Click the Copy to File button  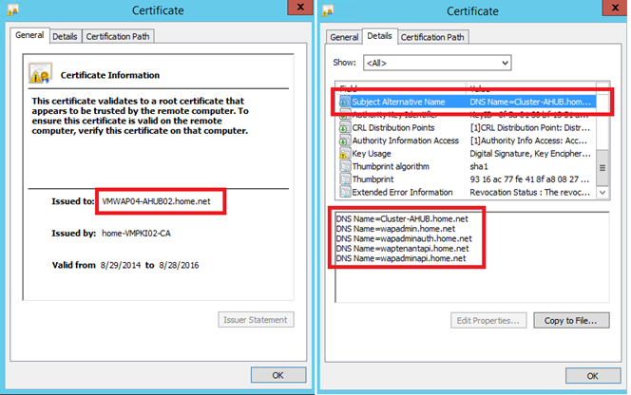pyautogui.click(x=571, y=321)
